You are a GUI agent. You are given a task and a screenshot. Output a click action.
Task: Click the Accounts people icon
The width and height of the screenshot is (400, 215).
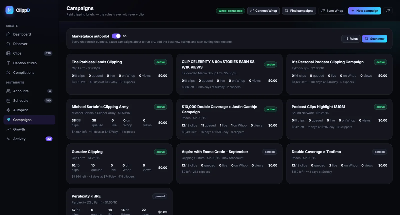pyautogui.click(x=8, y=91)
